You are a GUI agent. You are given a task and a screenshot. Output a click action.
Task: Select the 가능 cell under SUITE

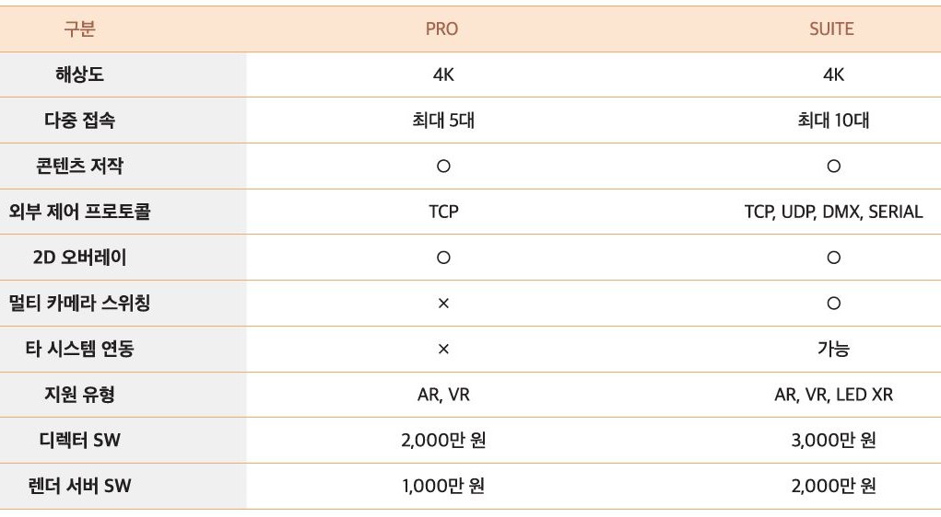pos(833,350)
